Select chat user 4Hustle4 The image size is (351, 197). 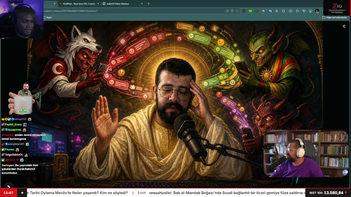[x=7, y=135]
